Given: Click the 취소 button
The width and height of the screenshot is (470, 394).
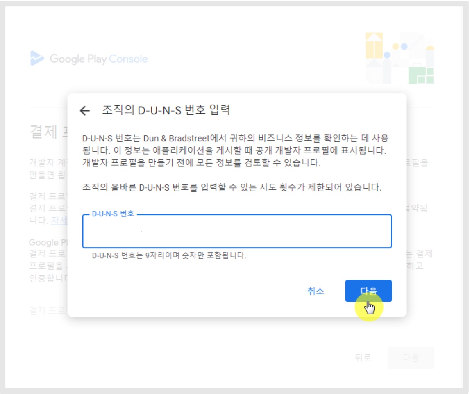Looking at the screenshot, I should [316, 291].
